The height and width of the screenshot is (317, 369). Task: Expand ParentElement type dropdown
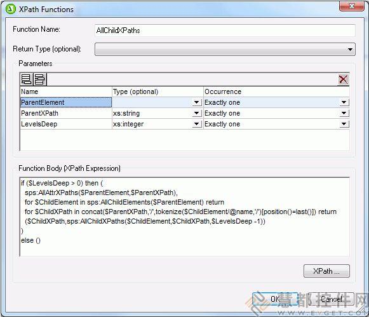[196, 102]
